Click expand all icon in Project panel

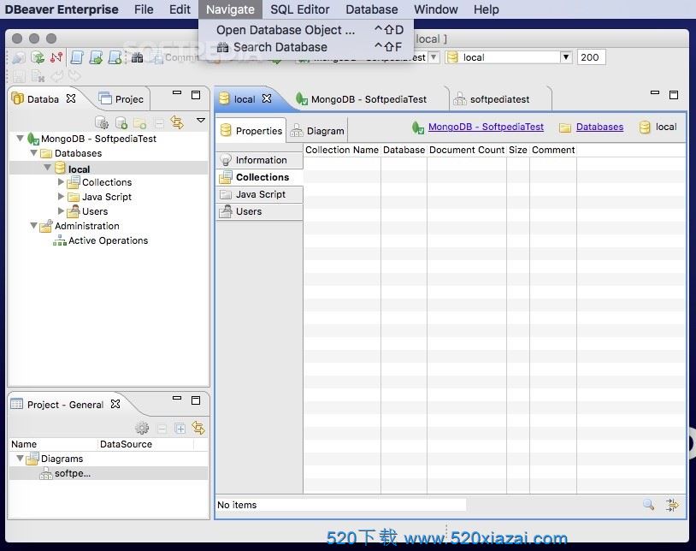click(x=180, y=429)
